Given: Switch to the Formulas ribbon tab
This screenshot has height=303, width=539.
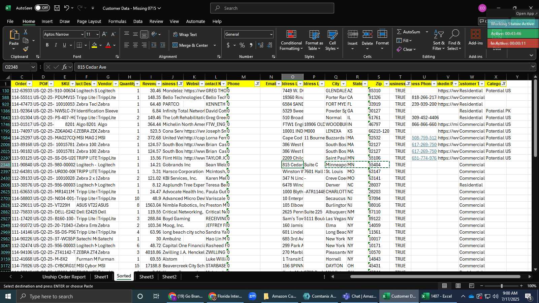Looking at the screenshot, I should pyautogui.click(x=117, y=21).
